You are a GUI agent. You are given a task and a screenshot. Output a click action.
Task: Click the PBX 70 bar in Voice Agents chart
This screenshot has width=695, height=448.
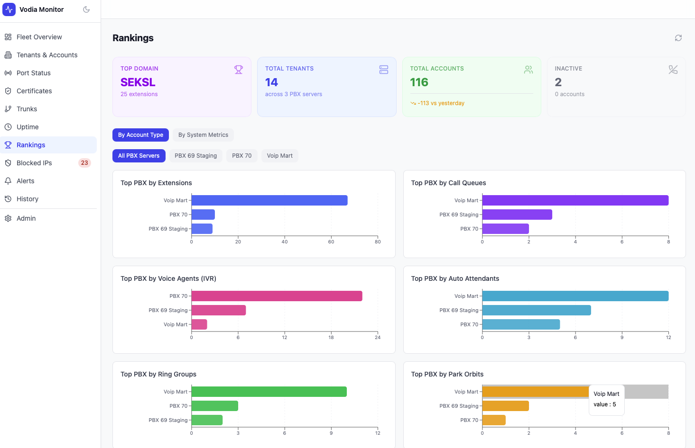[277, 296]
